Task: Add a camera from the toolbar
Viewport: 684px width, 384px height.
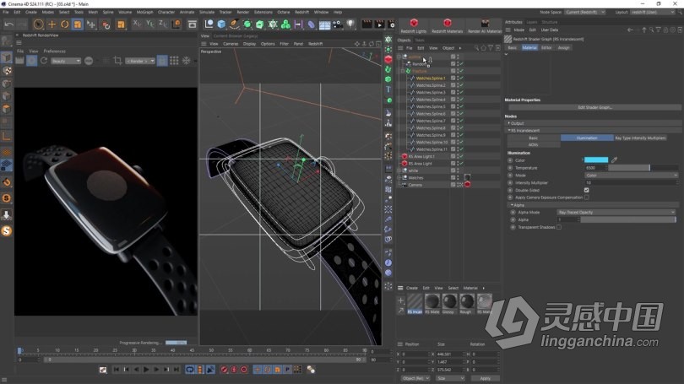Action: click(x=338, y=24)
